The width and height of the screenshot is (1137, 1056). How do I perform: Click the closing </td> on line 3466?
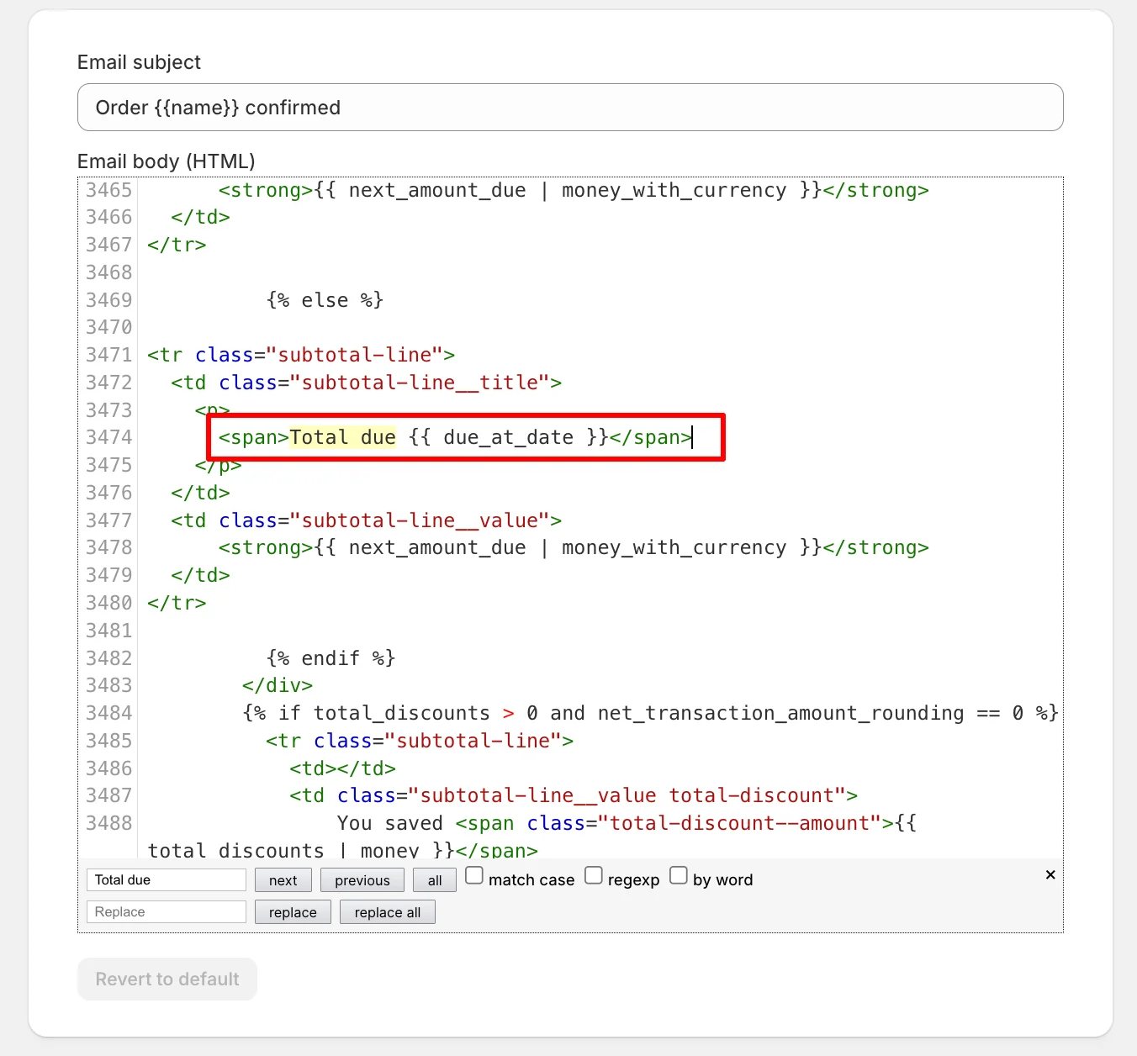click(200, 217)
